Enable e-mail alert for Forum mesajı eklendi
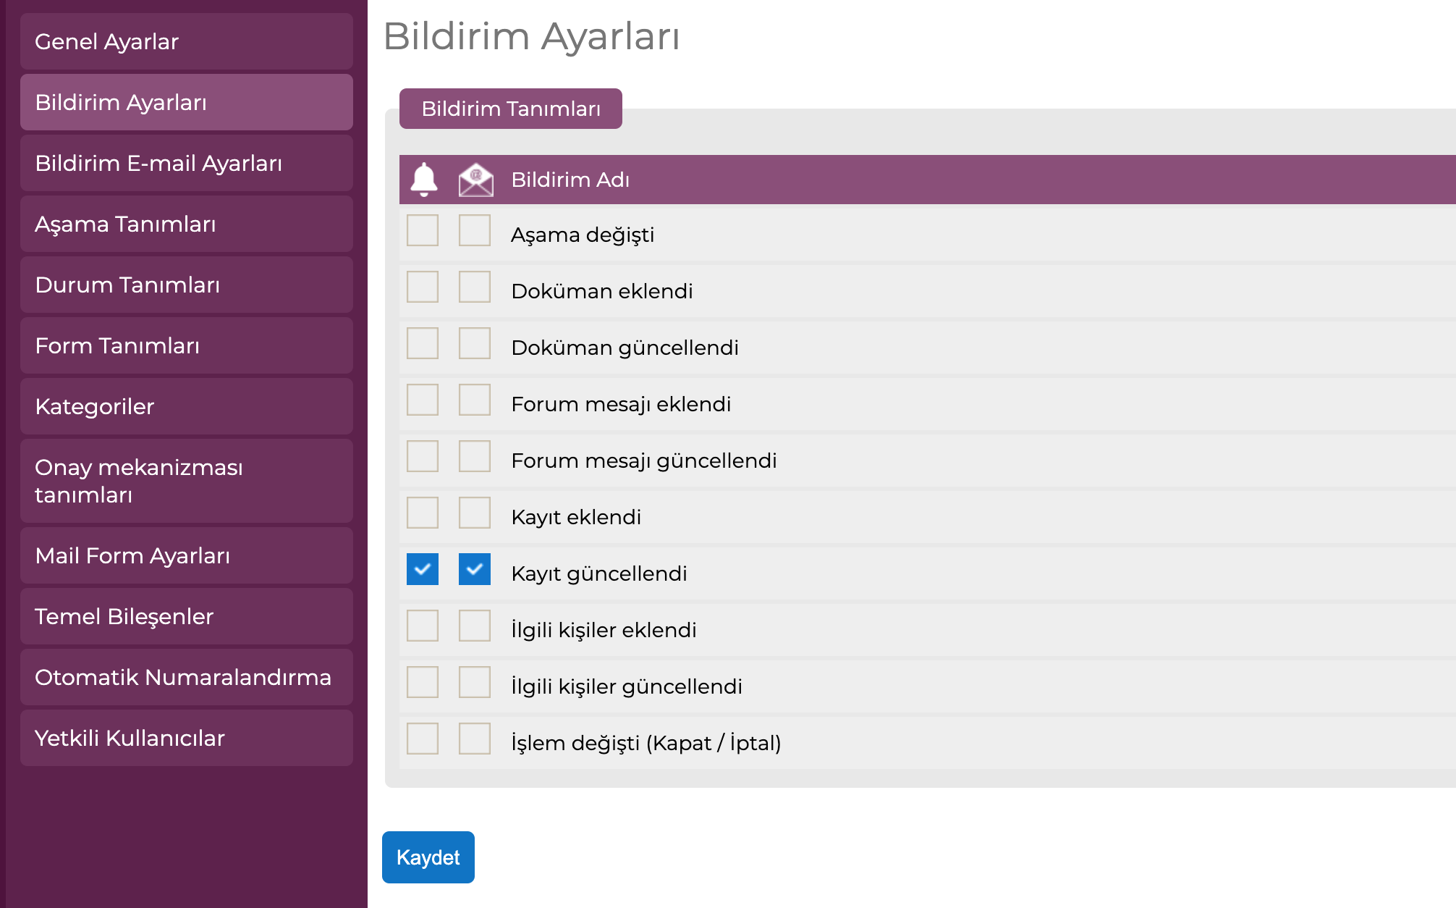This screenshot has width=1456, height=908. click(x=475, y=400)
